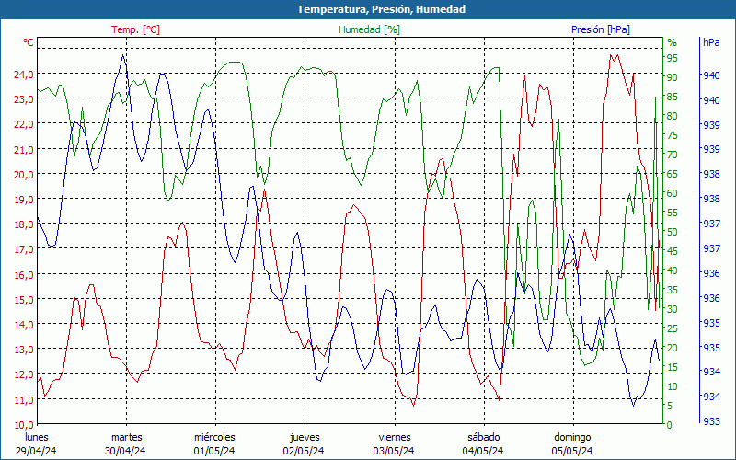736x460 pixels.
Task: Click the green '30' humidity axis value
Action: pyautogui.click(x=673, y=309)
